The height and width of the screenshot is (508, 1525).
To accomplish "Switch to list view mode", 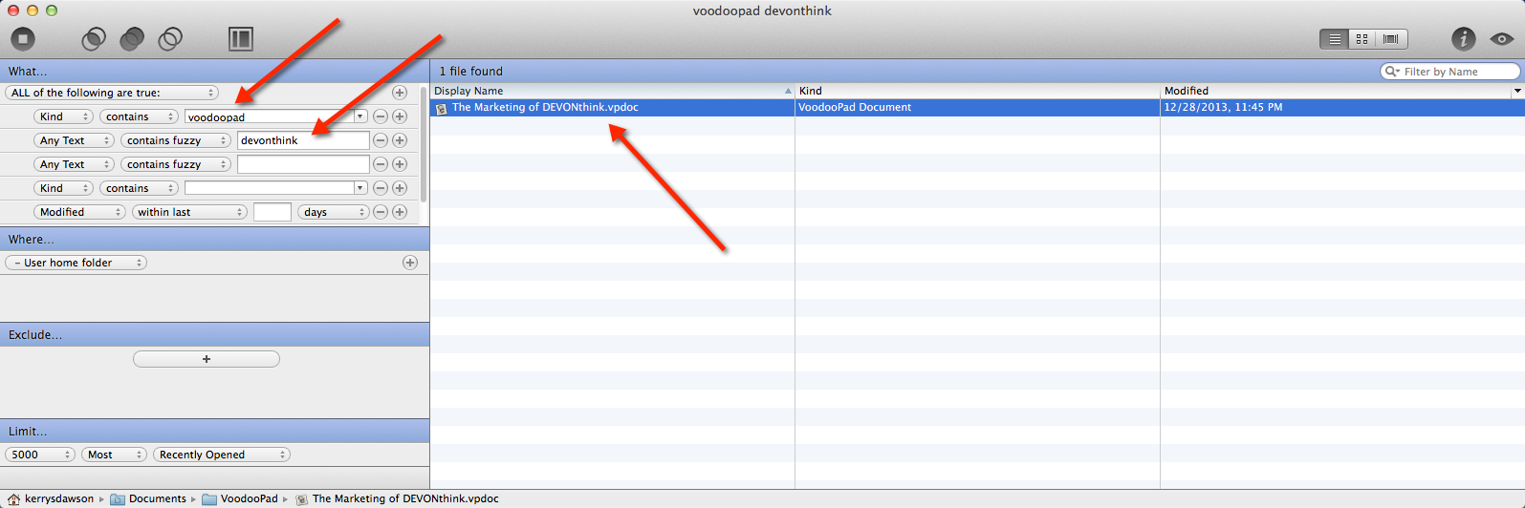I will (x=1334, y=39).
